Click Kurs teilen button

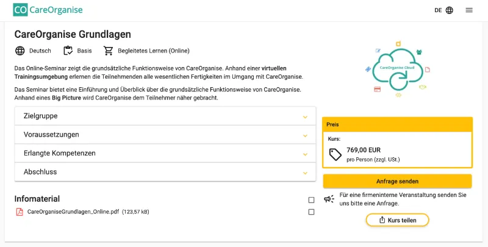tap(398, 220)
